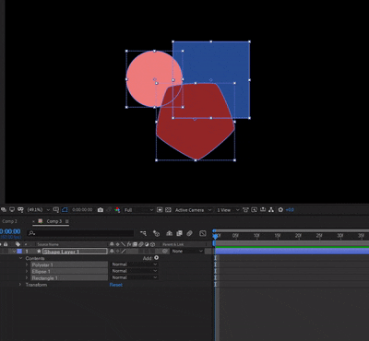Click the Hide Shy Layers icon
The width and height of the screenshot is (369, 341).
pyautogui.click(x=169, y=233)
